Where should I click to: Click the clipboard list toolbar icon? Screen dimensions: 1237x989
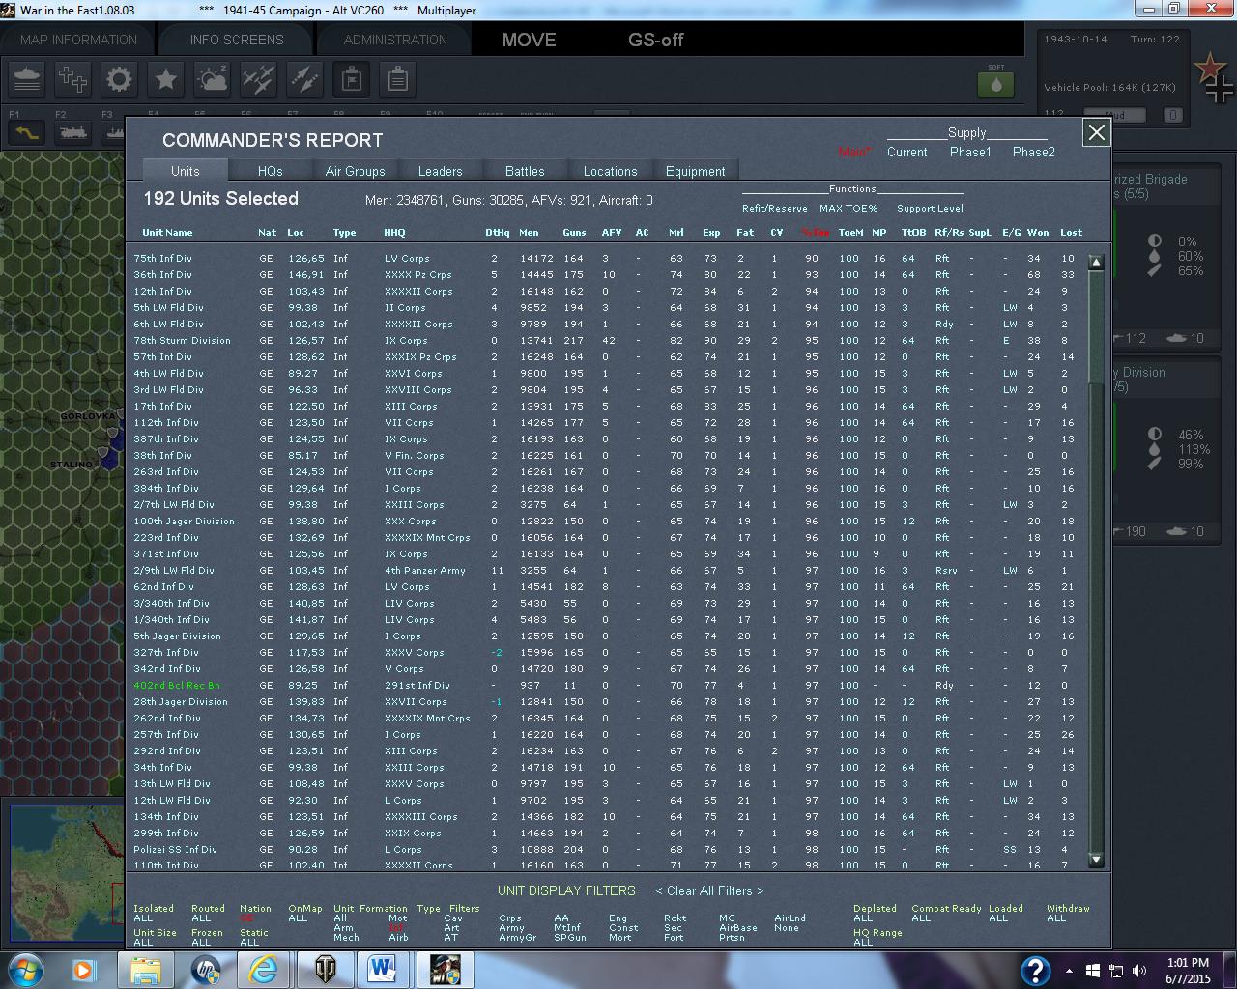[398, 79]
